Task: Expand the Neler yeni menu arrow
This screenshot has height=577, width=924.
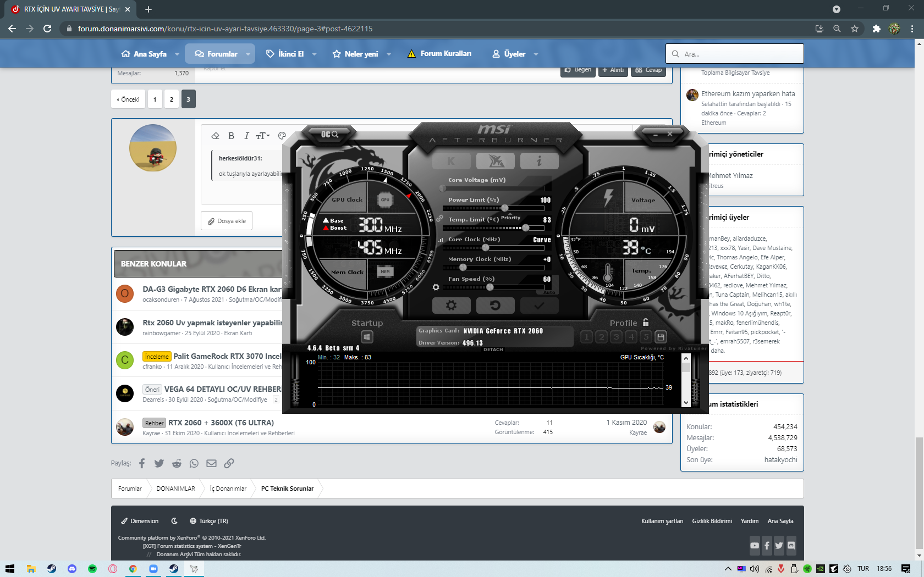Action: [x=389, y=54]
